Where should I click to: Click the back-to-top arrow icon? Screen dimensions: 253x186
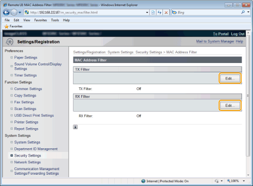(75, 127)
